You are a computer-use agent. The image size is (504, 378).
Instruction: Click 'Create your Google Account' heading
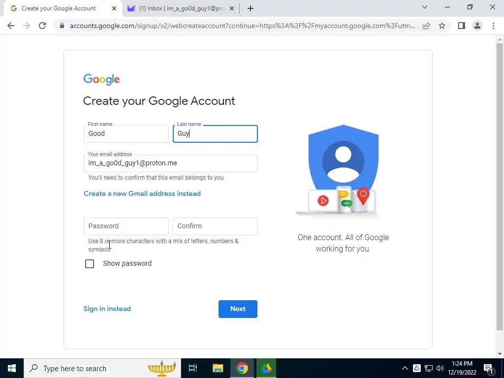point(159,101)
